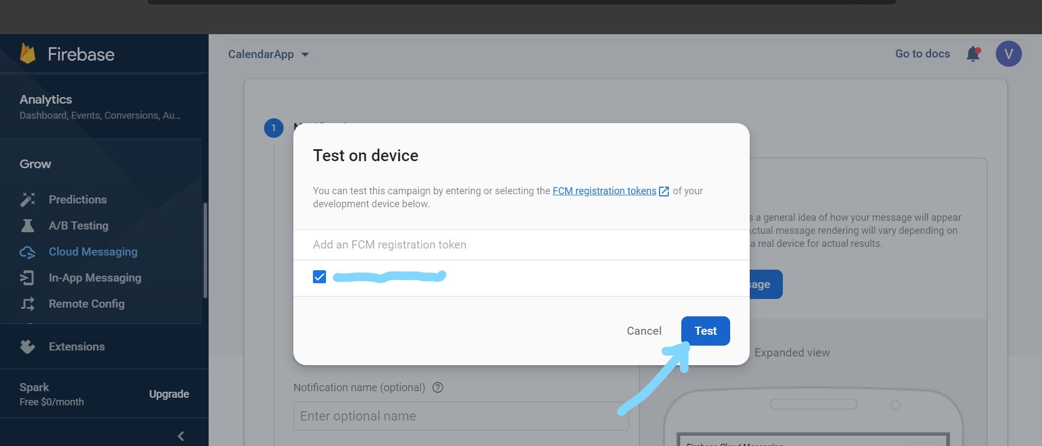
Task: Click the Firebase flame logo icon
Action: pyautogui.click(x=28, y=54)
